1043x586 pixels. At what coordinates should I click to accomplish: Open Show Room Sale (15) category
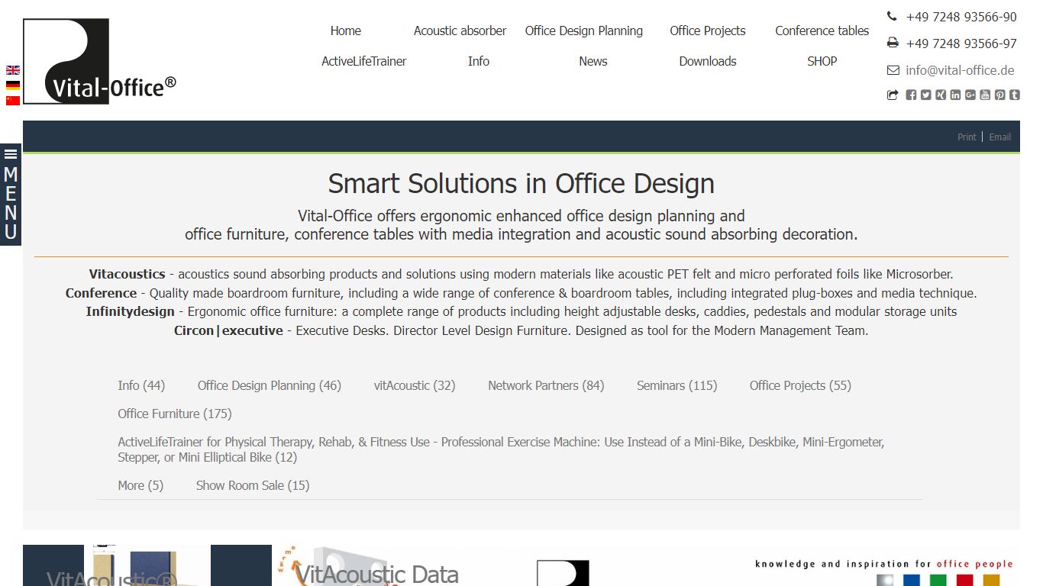[x=253, y=485]
